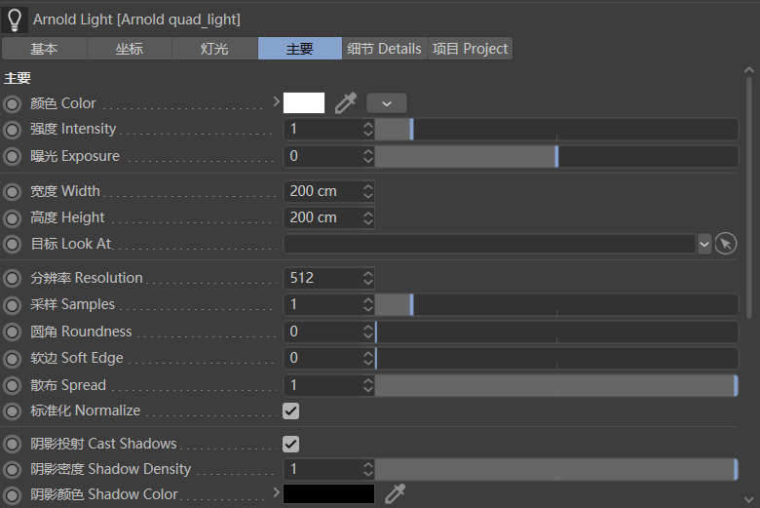The height and width of the screenshot is (508, 760).
Task: Toggle keyframe dot for Width
Action: point(12,192)
